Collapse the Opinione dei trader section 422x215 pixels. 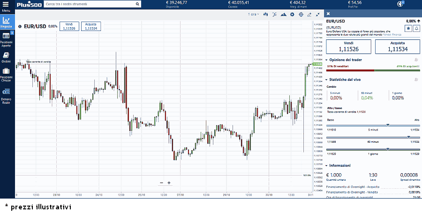[327, 60]
